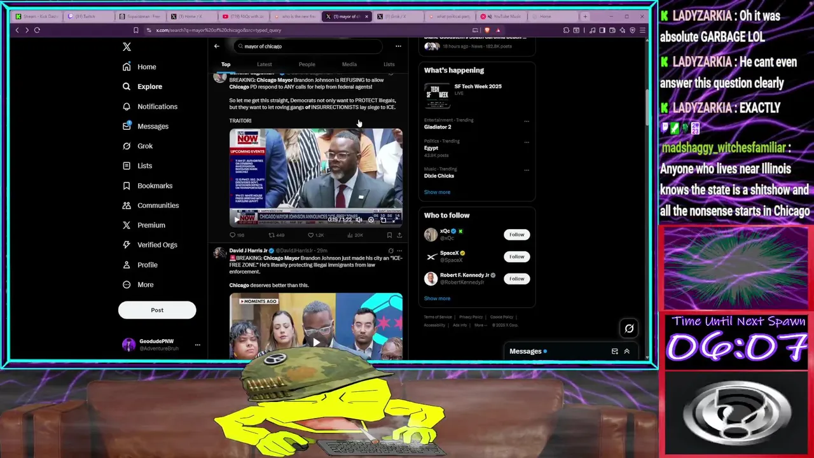Screen dimensions: 814x458
Task: Switch to the Latest search tab
Action: click(265, 64)
